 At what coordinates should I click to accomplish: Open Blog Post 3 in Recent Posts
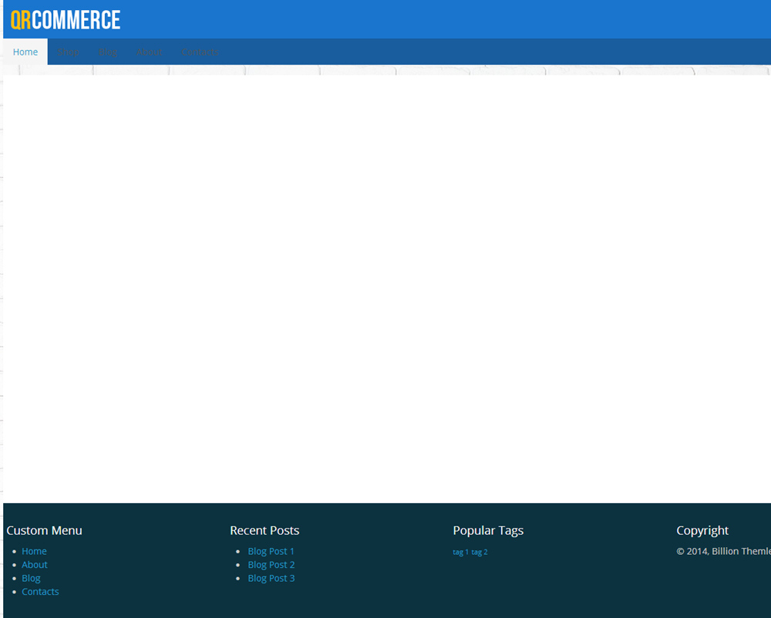(271, 578)
